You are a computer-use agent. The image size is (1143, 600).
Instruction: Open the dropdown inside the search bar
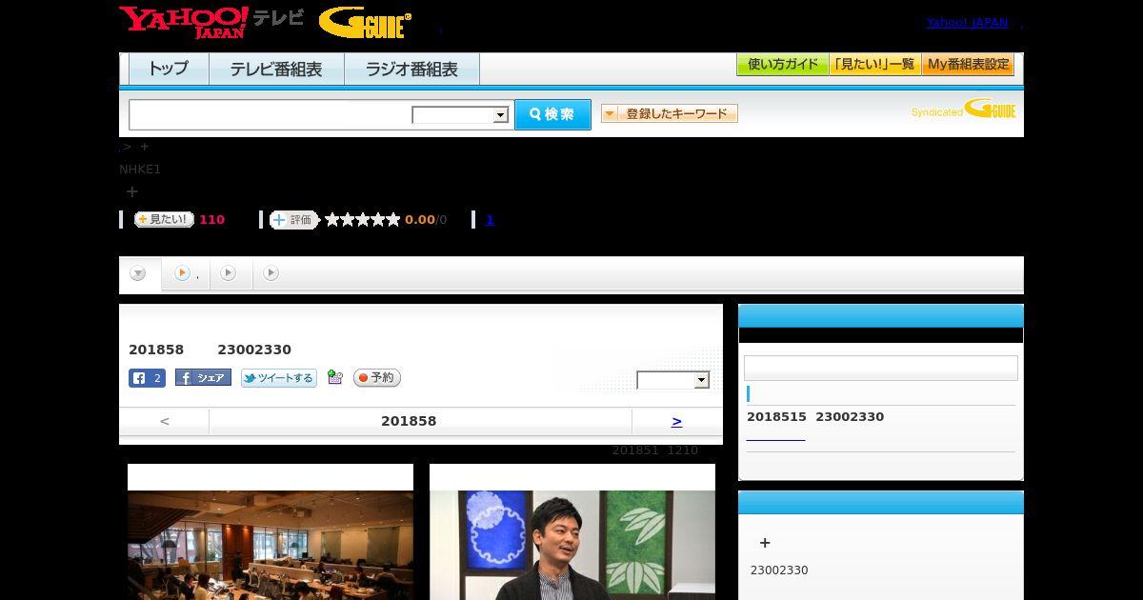(460, 115)
